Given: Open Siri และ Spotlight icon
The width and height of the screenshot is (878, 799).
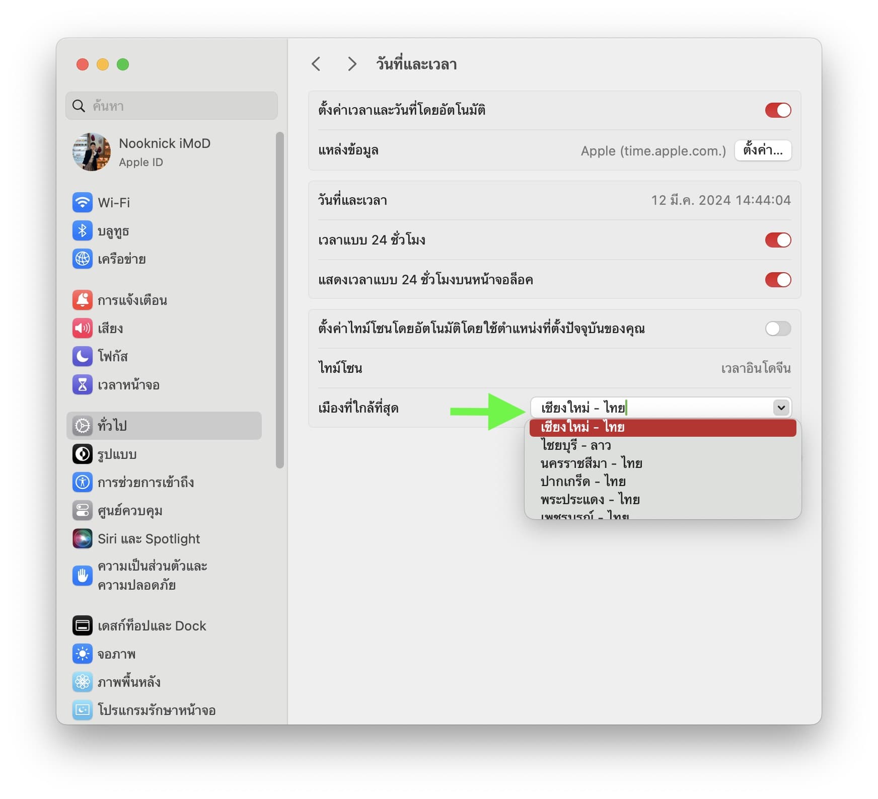Looking at the screenshot, I should click(82, 539).
